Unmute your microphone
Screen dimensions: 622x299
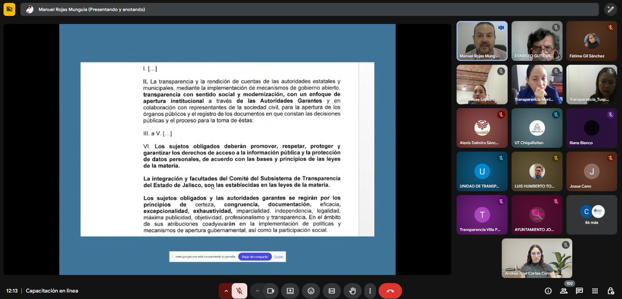(x=238, y=291)
